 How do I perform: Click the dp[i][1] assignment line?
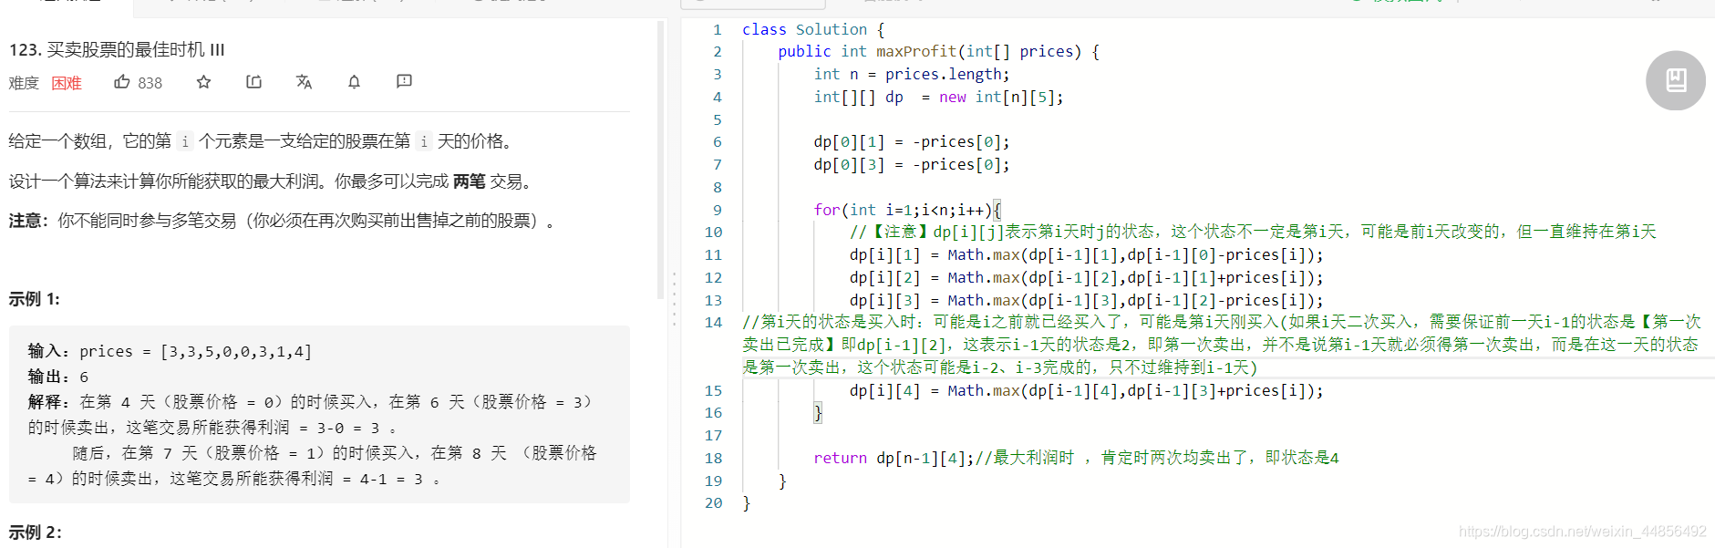click(1087, 255)
